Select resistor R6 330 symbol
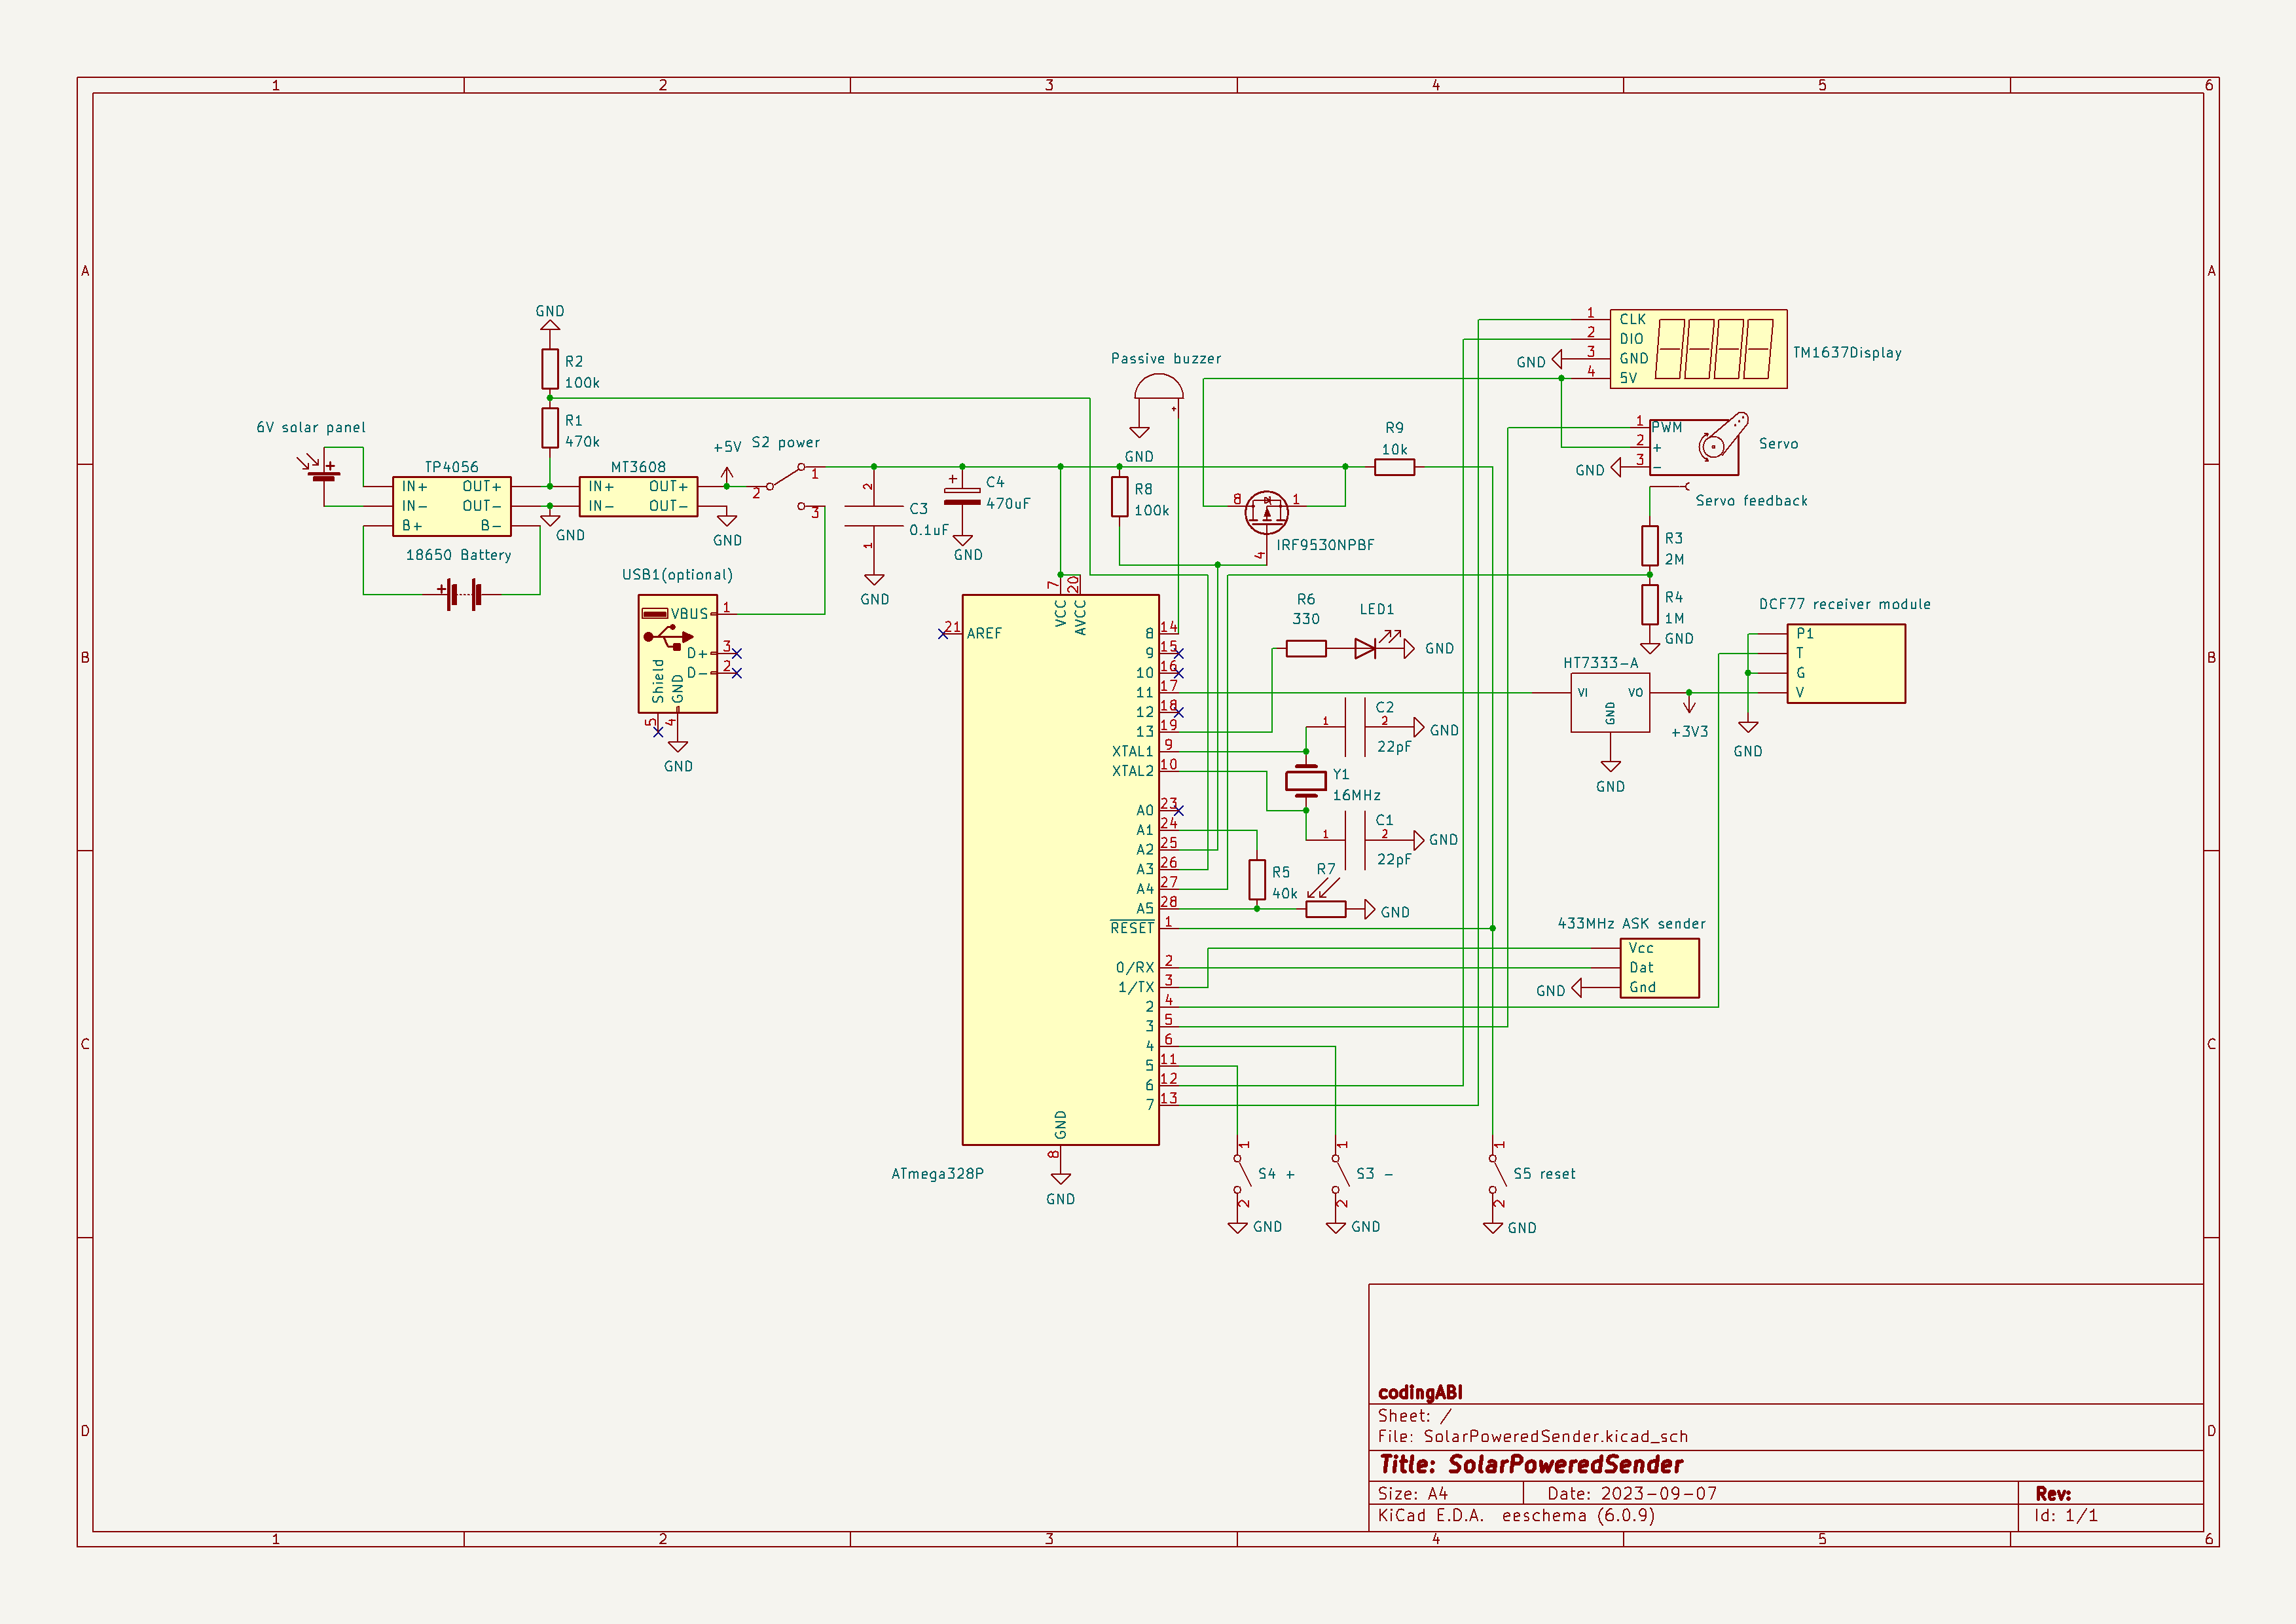Screen dimensions: 2296x1624 (1306, 649)
